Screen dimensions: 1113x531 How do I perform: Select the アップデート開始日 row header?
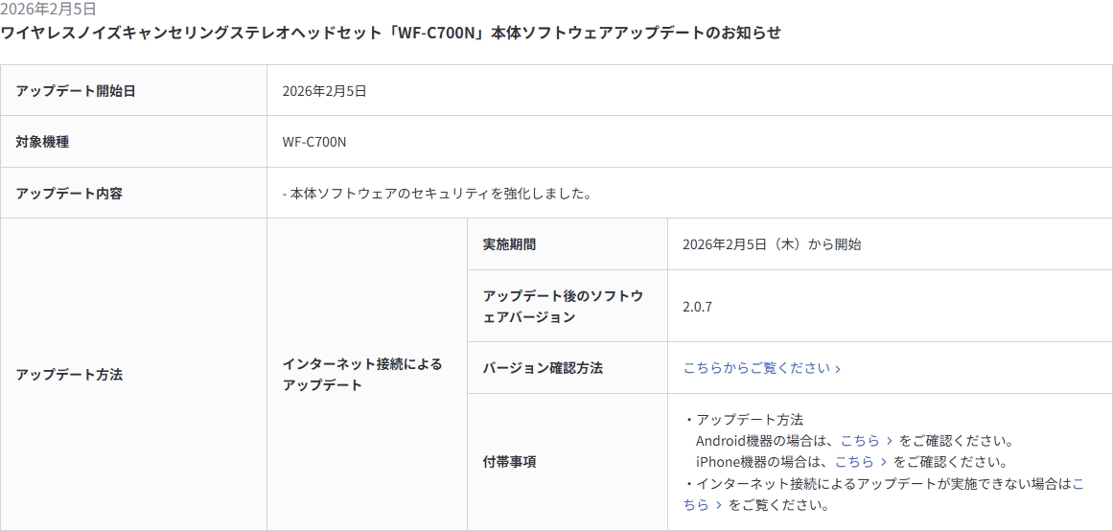pyautogui.click(x=76, y=91)
